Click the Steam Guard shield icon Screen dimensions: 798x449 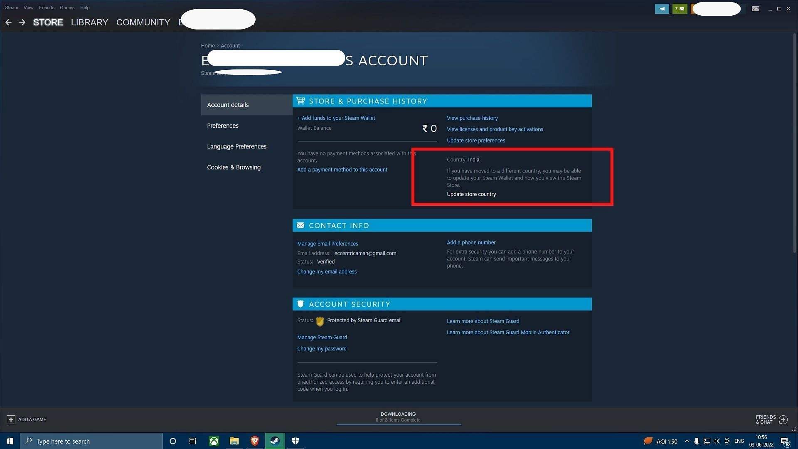320,321
